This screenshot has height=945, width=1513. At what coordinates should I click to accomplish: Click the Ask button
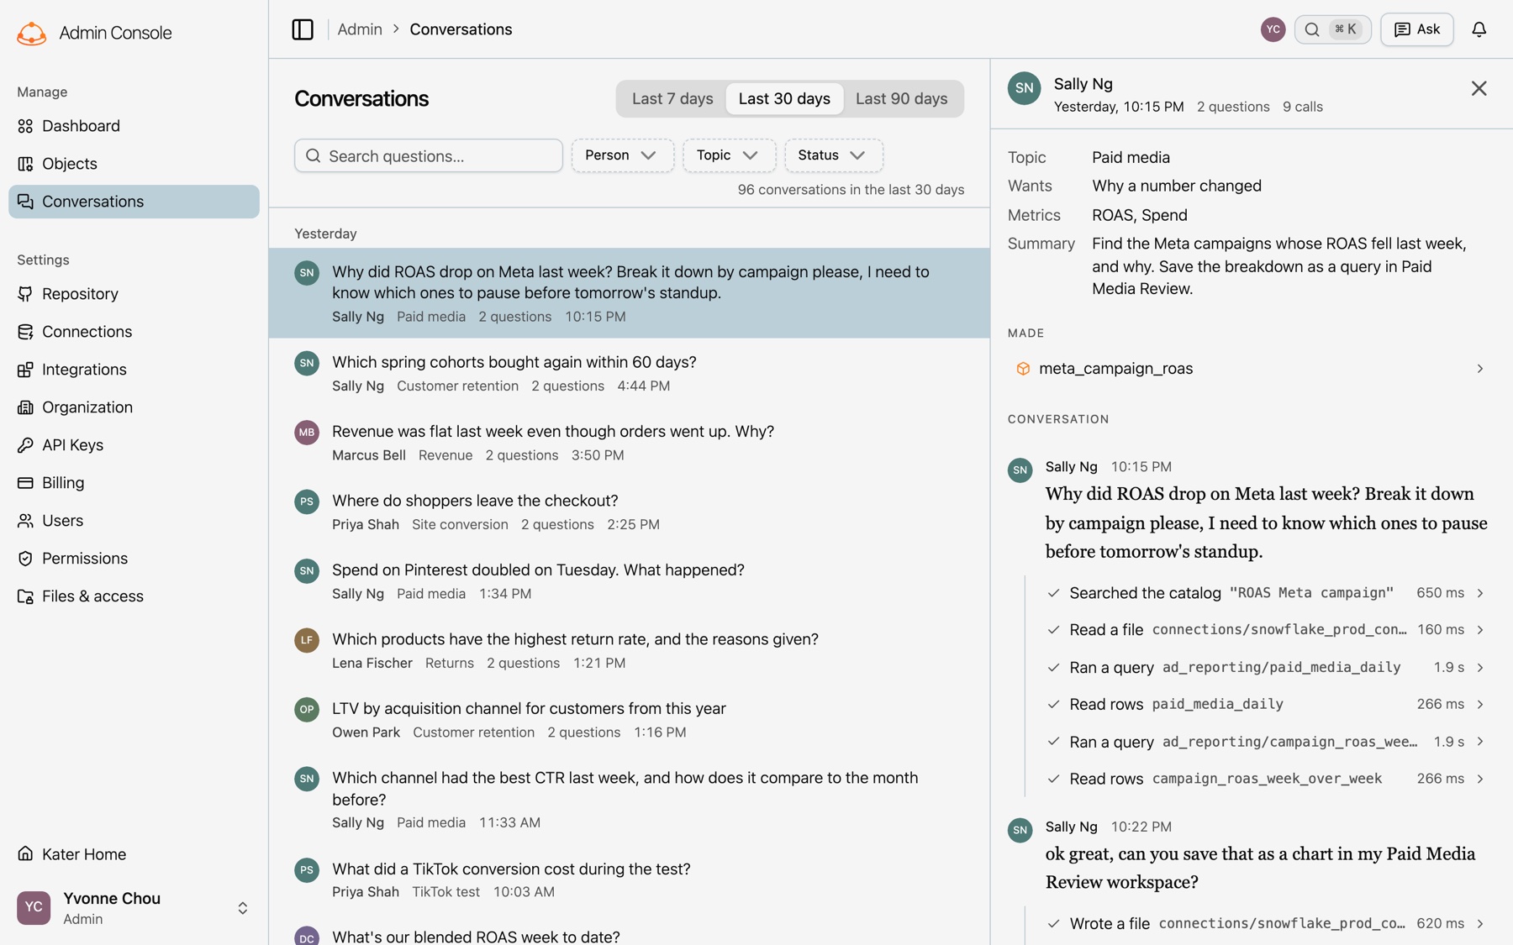click(1416, 29)
